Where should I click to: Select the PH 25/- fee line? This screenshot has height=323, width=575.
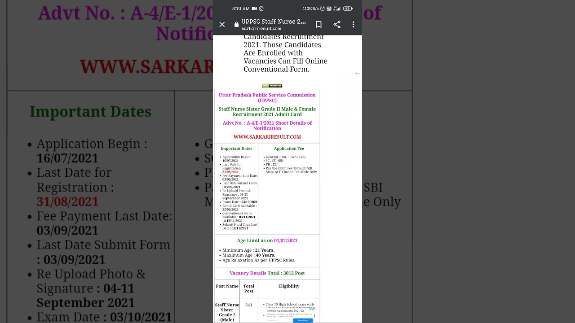[x=272, y=165]
